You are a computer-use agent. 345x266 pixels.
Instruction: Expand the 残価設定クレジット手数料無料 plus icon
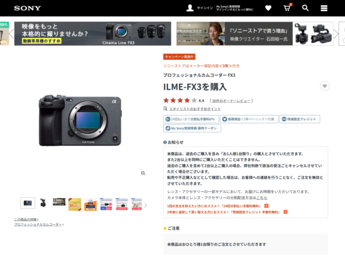click(285, 212)
